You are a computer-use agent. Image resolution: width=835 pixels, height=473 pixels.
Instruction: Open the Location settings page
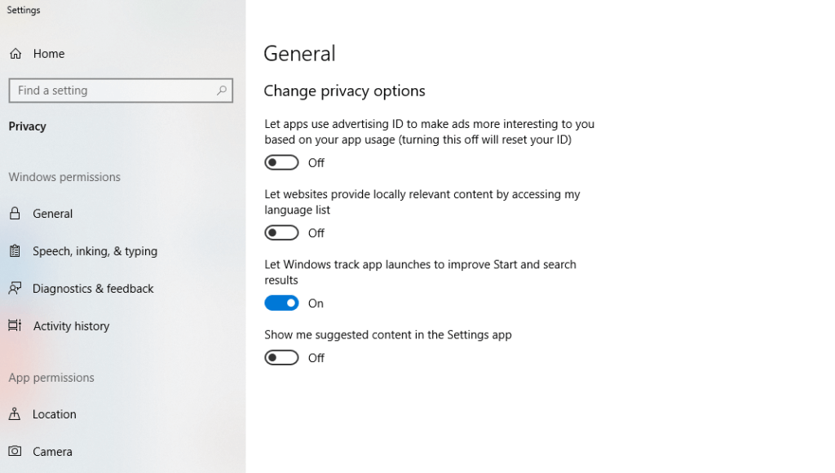click(54, 414)
